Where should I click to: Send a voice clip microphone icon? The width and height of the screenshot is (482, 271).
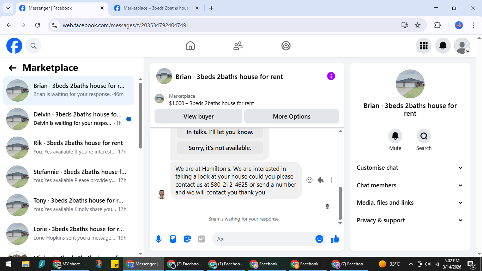[x=159, y=239]
